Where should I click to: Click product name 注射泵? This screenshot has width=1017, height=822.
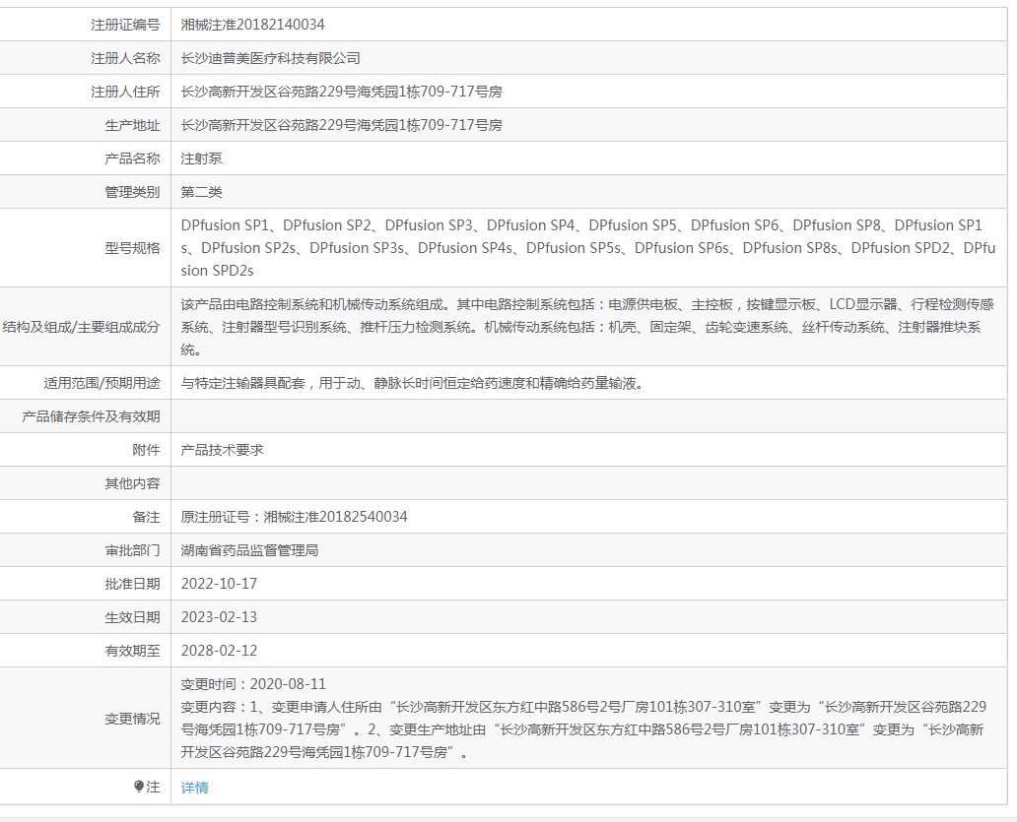(201, 158)
